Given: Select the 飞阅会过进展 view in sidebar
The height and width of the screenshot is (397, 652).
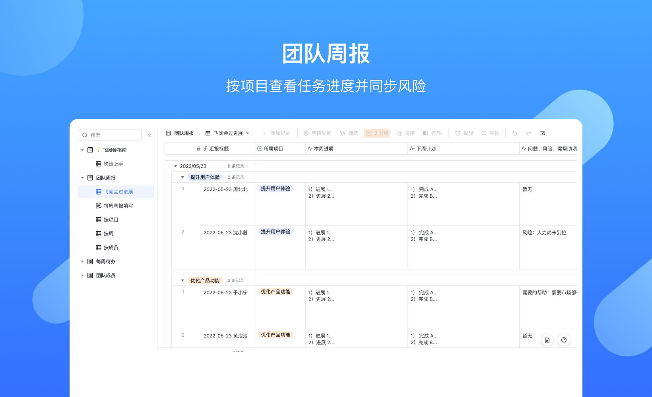Looking at the screenshot, I should pos(116,192).
